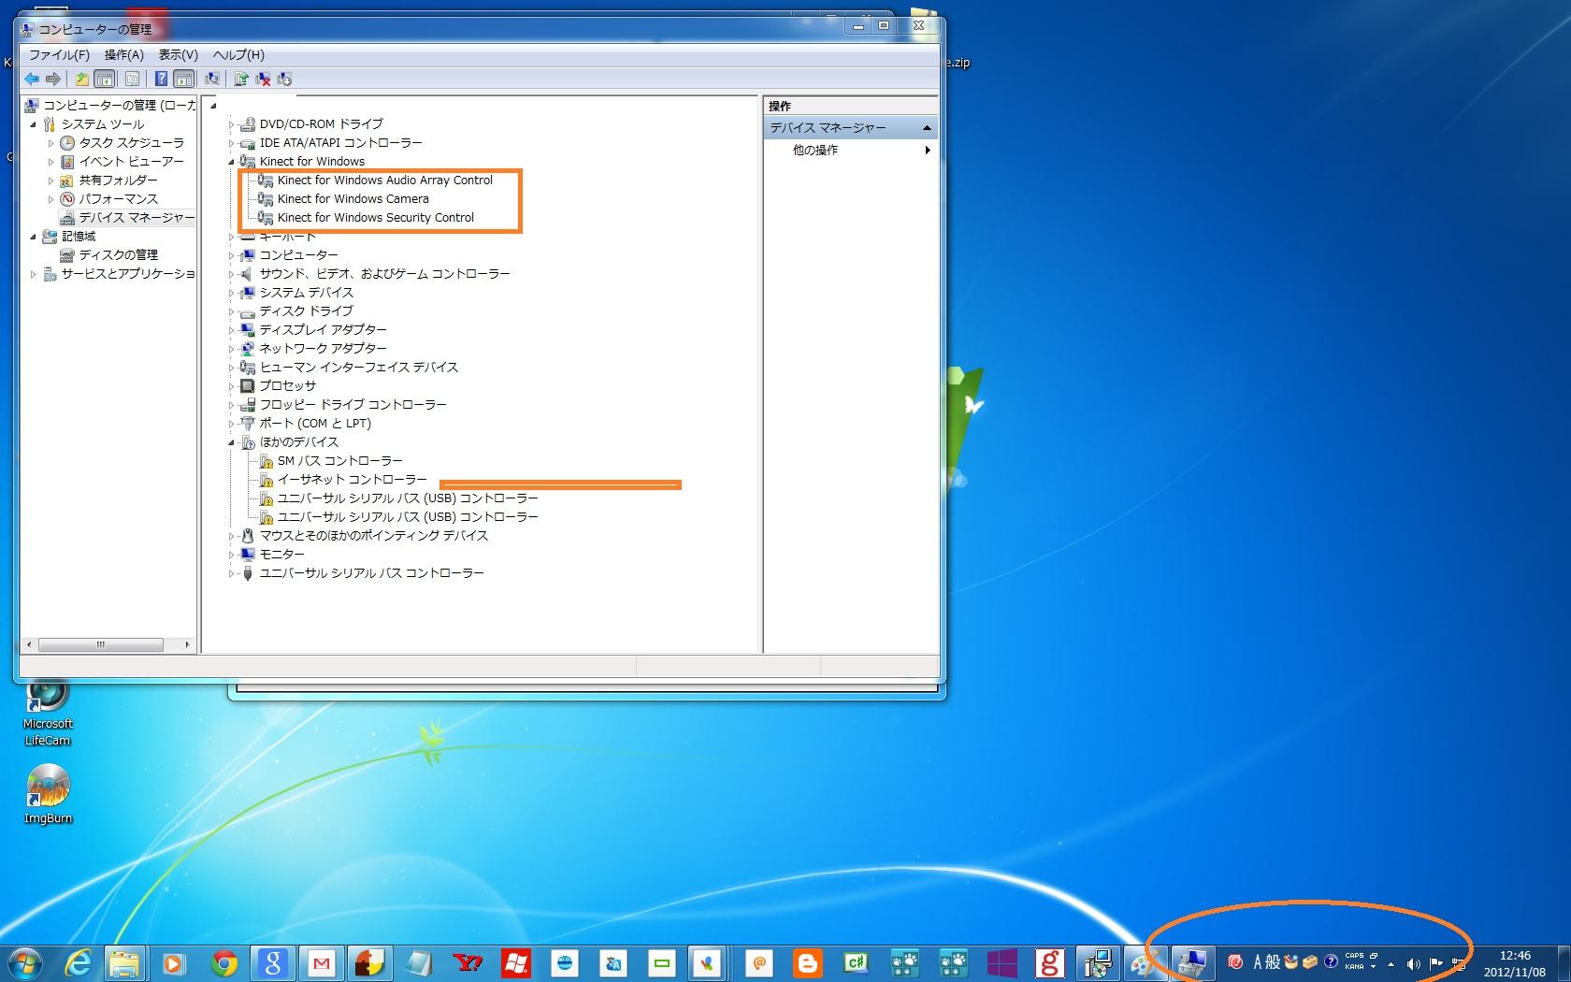Expand the ネットワーク アダプター category
Screen dimensions: 1571x982
(x=231, y=349)
